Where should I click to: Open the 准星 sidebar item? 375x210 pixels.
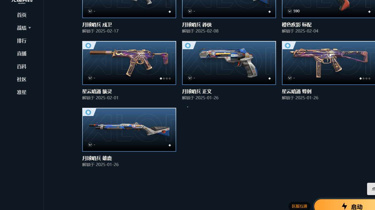pos(22,92)
